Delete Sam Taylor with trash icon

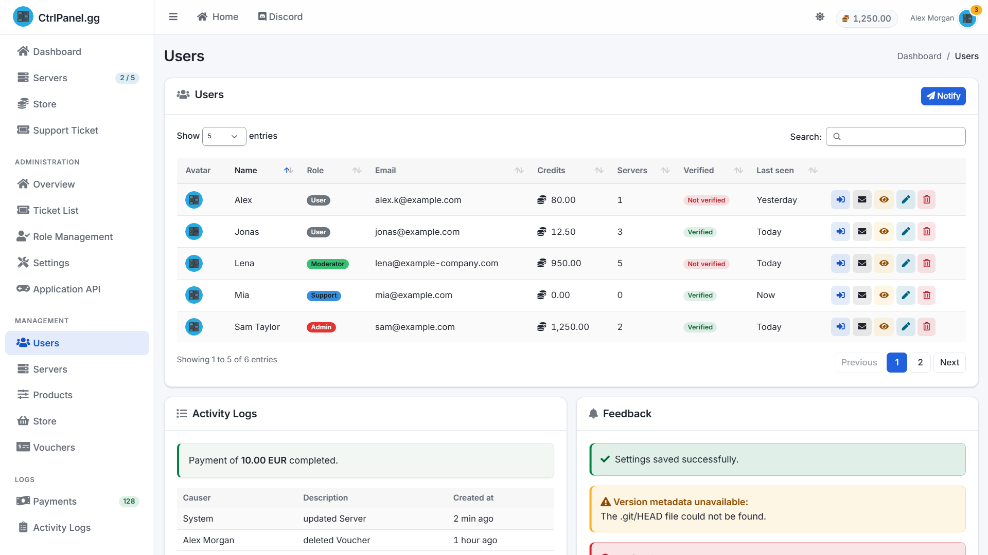point(926,327)
